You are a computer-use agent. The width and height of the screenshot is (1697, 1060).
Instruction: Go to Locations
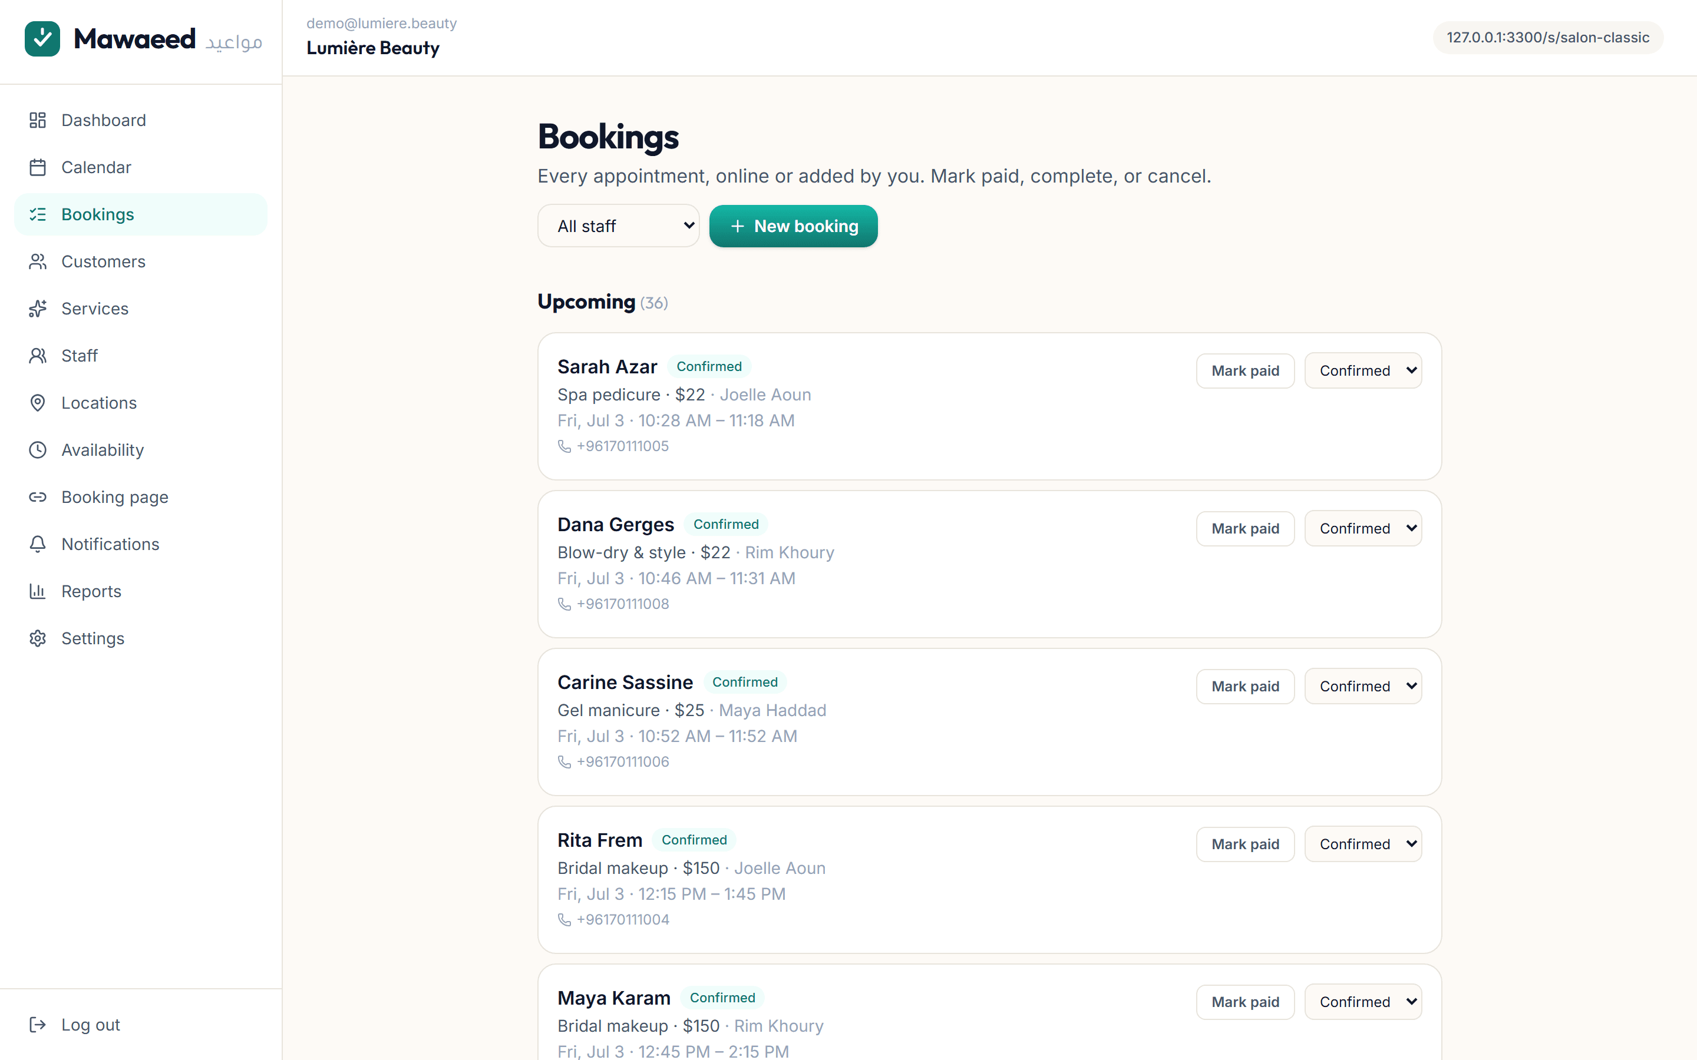(140, 402)
